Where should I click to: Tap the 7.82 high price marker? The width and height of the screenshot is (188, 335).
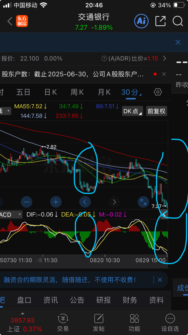(x=49, y=147)
